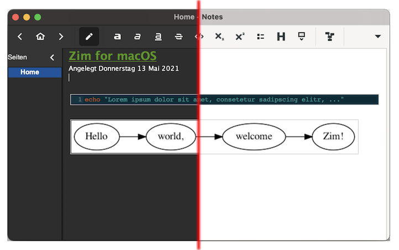Toggle verbatim code formatting

(199, 37)
